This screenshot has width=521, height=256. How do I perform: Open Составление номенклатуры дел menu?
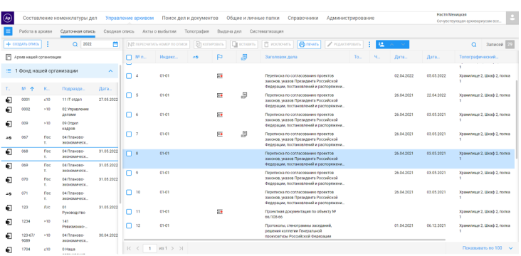click(60, 18)
